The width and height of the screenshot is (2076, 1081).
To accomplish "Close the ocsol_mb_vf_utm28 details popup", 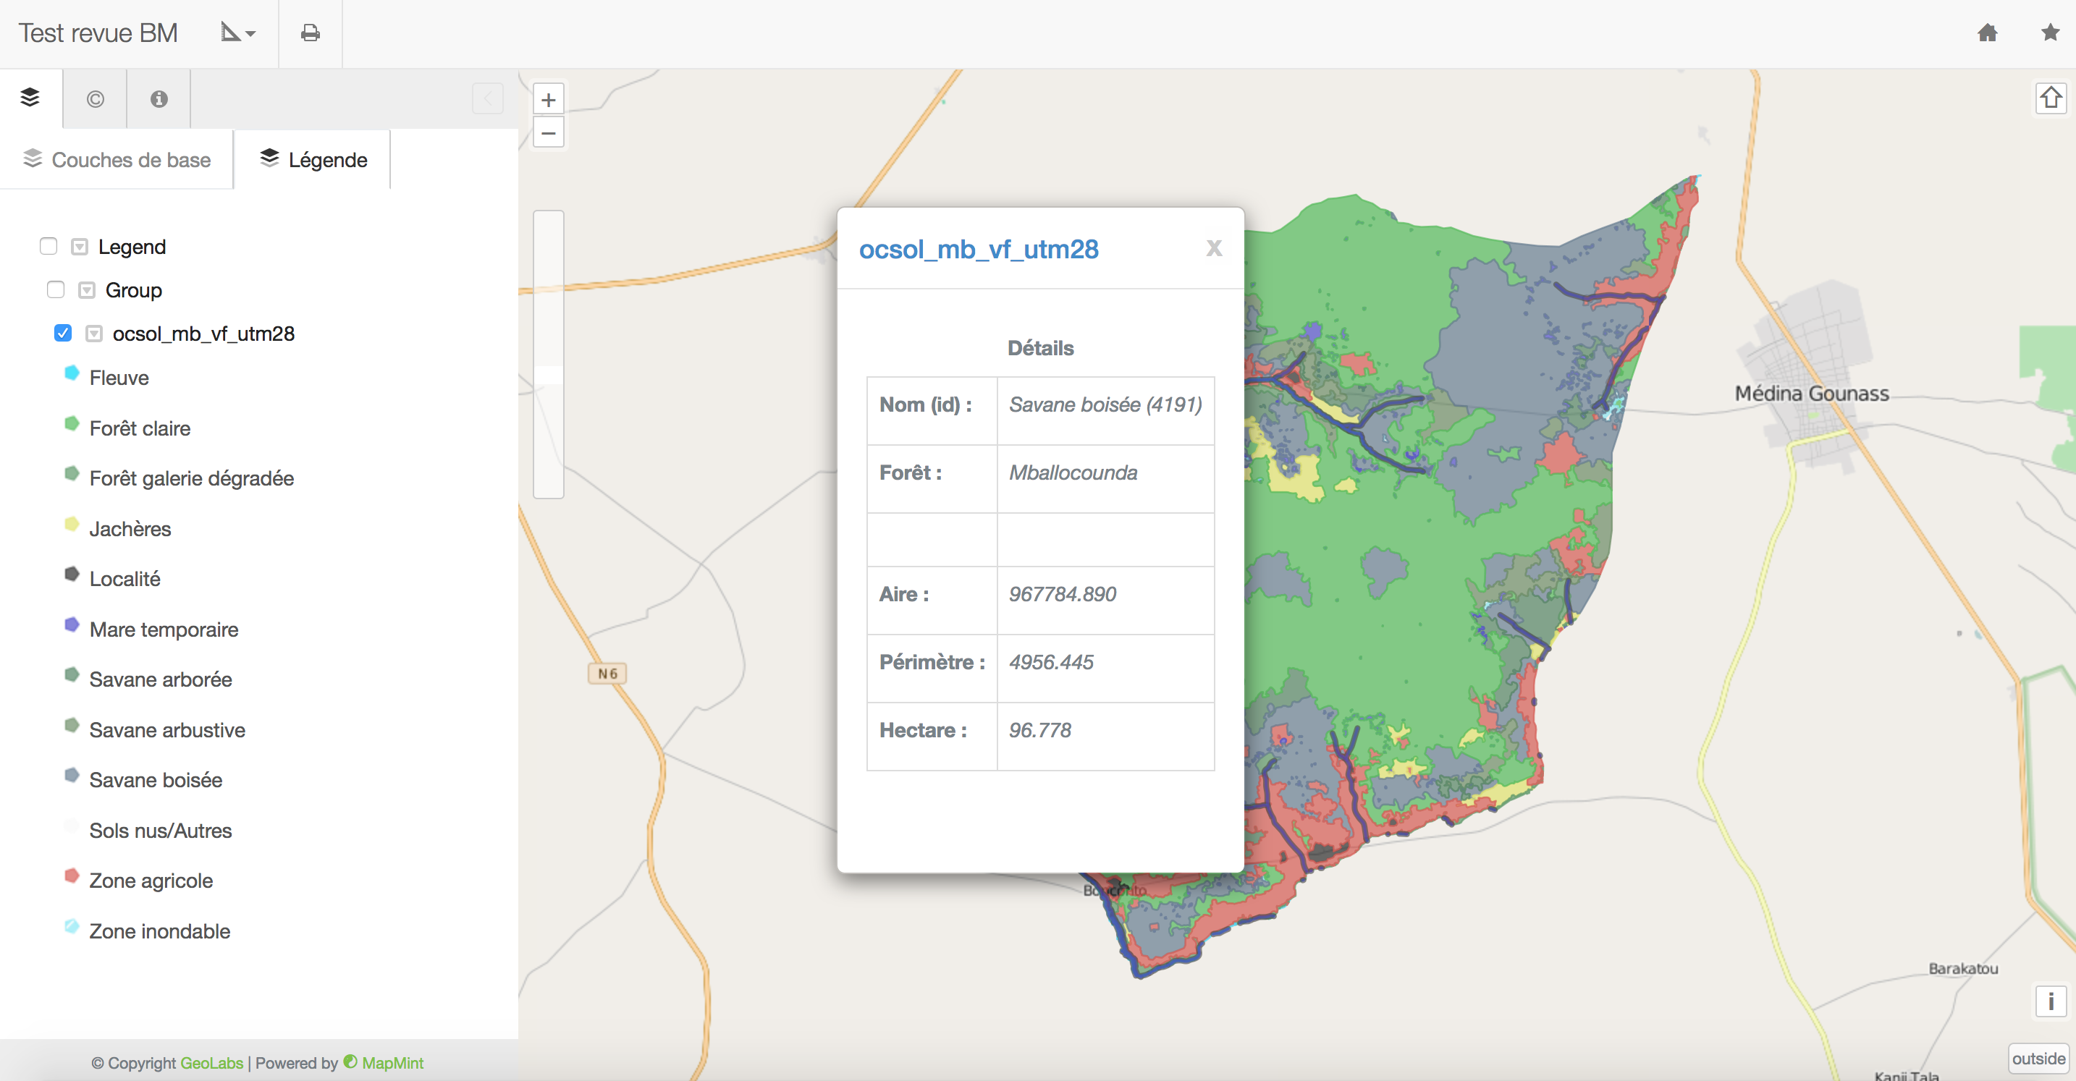I will tap(1215, 248).
